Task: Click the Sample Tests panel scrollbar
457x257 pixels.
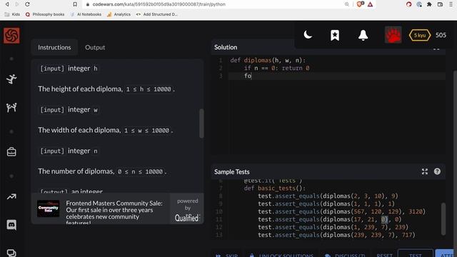Action: point(443,219)
